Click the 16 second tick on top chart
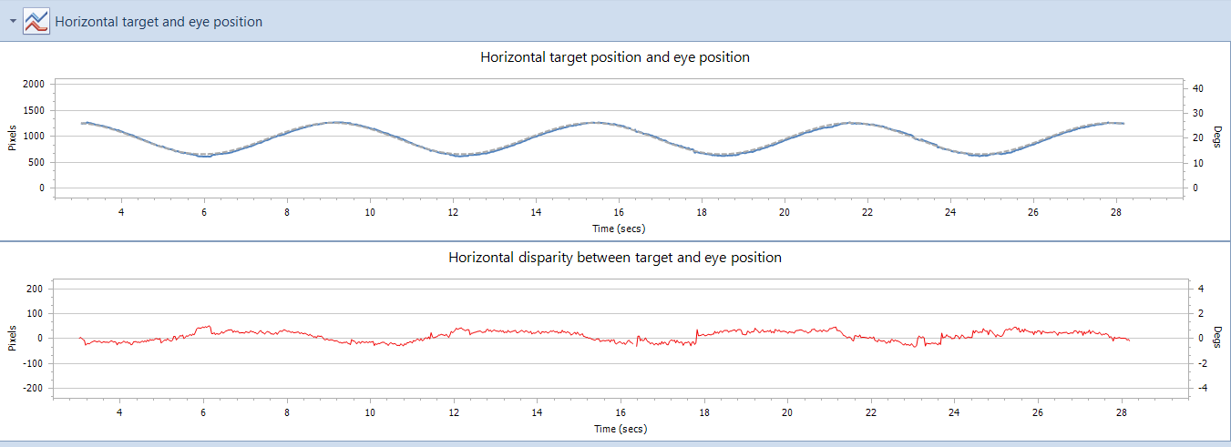1231x447 pixels. point(619,212)
